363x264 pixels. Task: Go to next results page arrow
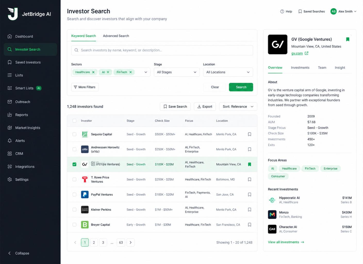pyautogui.click(x=130, y=242)
